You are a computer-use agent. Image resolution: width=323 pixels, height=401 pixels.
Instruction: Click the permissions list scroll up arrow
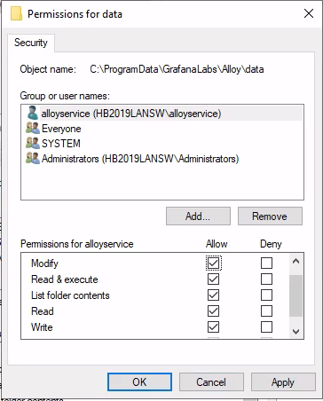[x=295, y=261]
